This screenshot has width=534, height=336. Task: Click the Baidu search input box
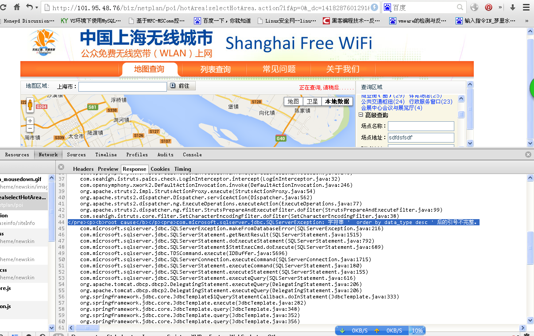click(x=423, y=8)
